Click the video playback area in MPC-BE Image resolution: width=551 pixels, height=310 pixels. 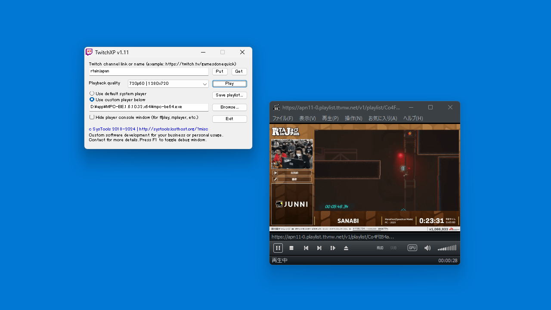point(365,177)
